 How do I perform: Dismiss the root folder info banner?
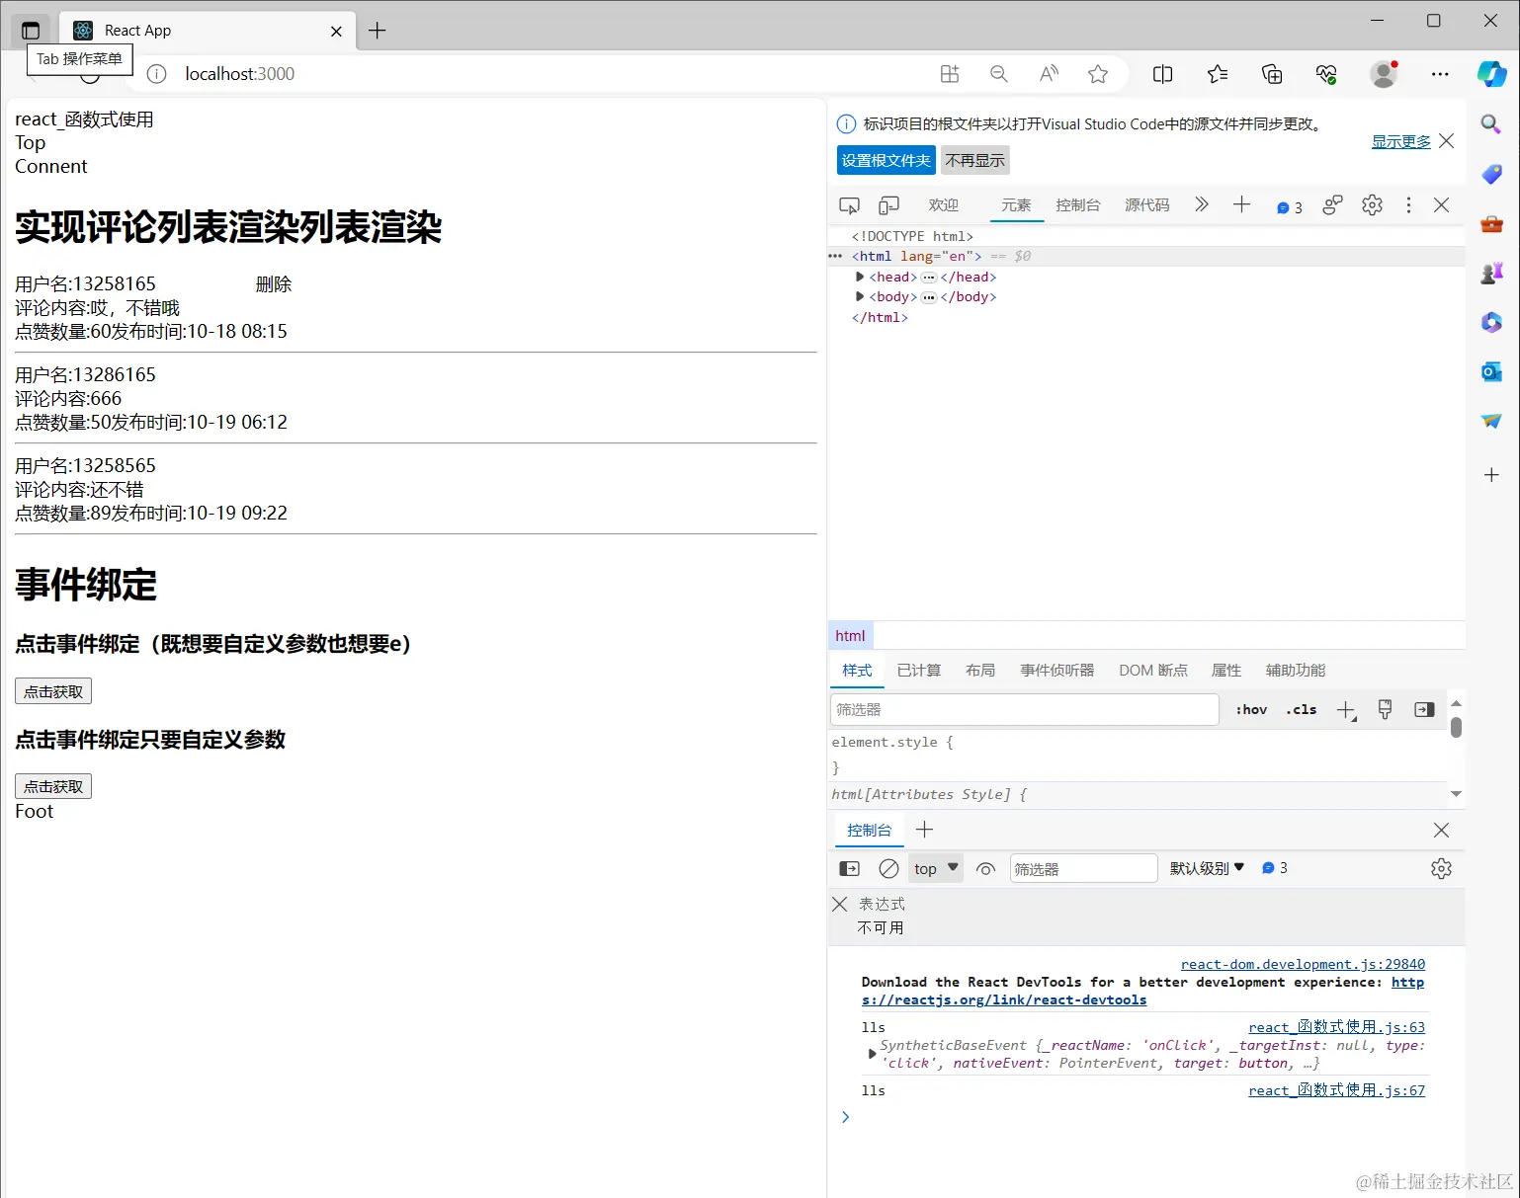[x=1447, y=141]
